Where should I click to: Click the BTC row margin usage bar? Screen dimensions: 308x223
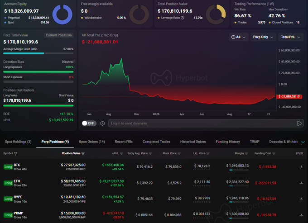pos(239,170)
